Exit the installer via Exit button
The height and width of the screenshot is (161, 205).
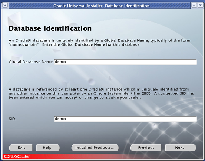[x=21, y=148]
